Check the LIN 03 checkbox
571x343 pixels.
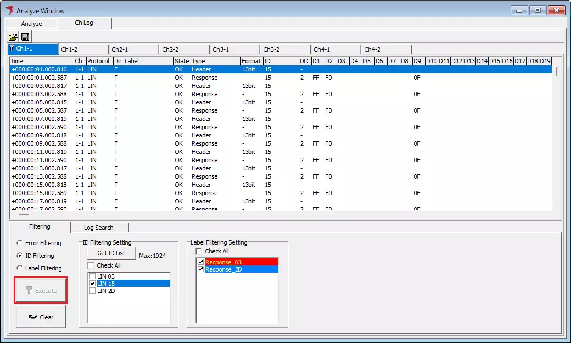point(92,277)
